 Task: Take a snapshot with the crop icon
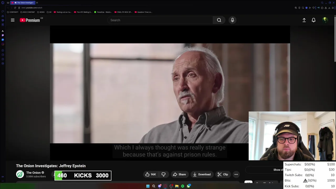coord(303,8)
